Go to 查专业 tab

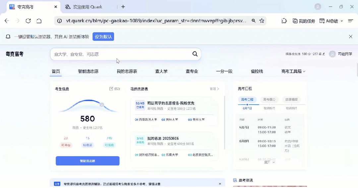(x=192, y=71)
